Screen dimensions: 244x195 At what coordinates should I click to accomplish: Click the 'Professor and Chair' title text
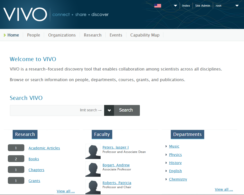117,187
